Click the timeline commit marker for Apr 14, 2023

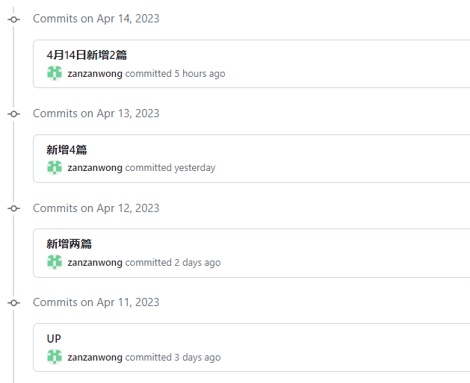tap(13, 19)
